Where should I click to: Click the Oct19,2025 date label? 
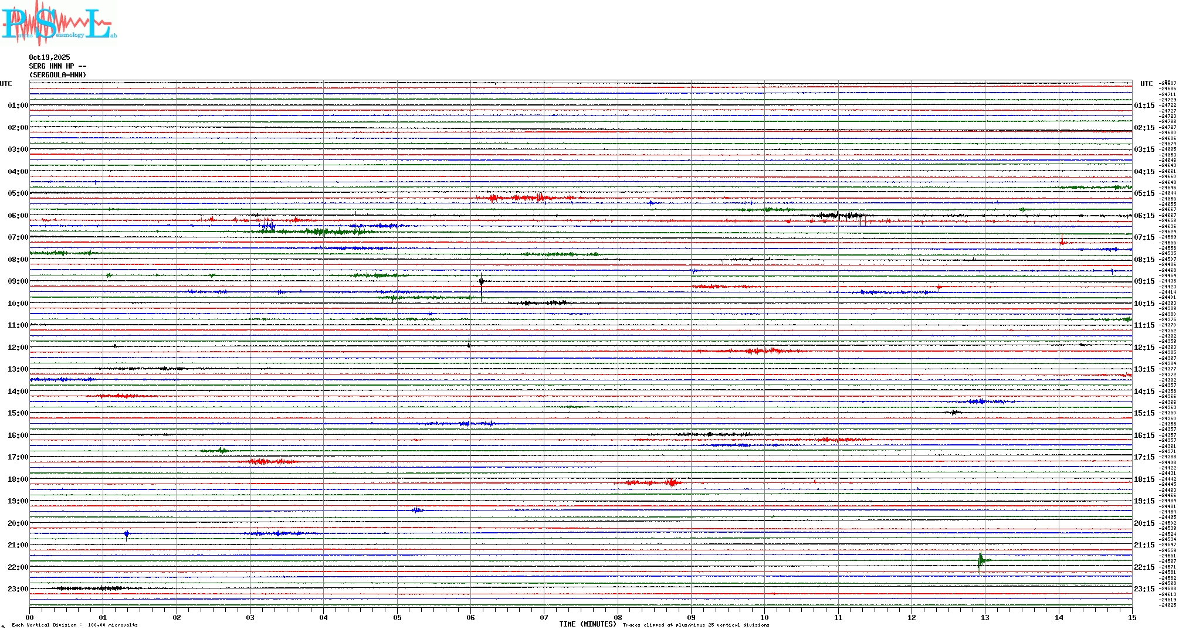(49, 57)
